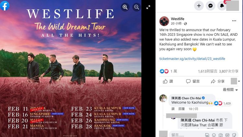This screenshot has width=243, height=137.
Task: Share the post via 分享 button
Action: (x=218, y=81)
